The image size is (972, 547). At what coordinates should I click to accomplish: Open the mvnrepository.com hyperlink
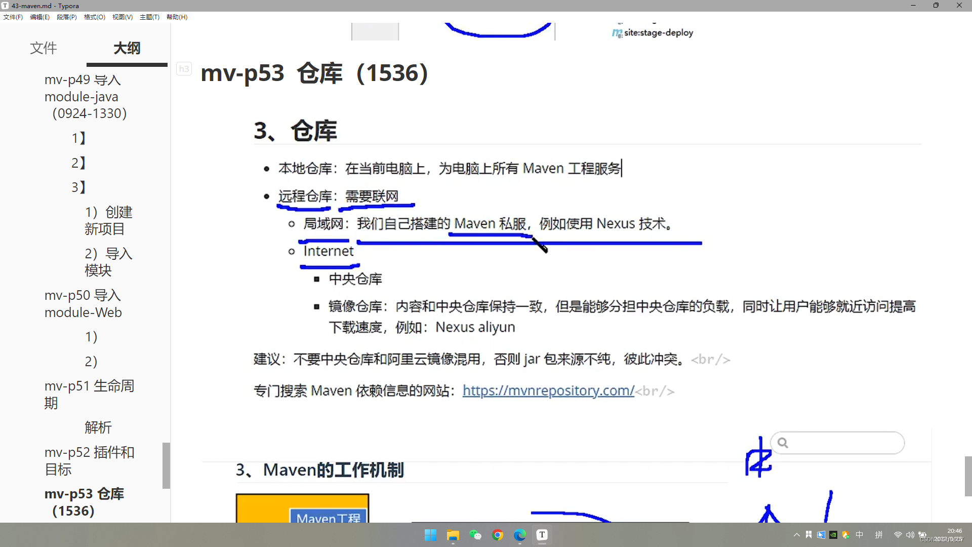pos(548,390)
